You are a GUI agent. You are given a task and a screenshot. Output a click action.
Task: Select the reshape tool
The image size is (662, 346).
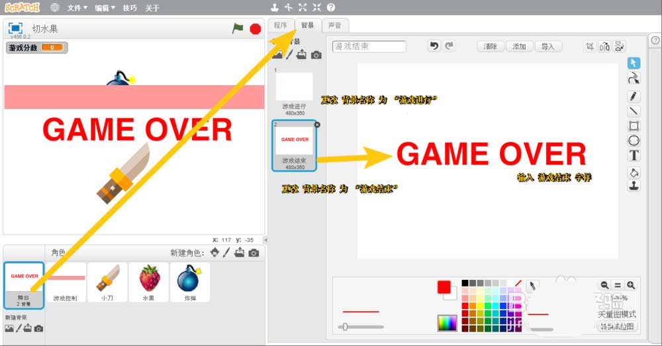tap(634, 78)
